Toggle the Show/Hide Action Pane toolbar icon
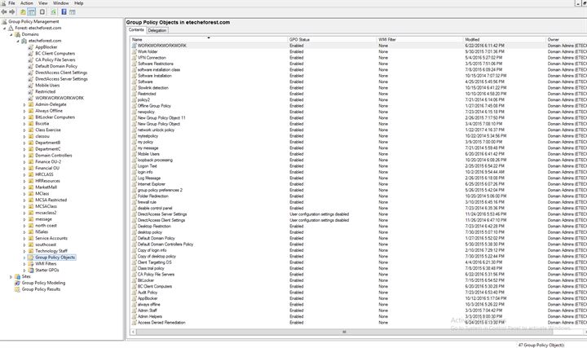The image size is (587, 348). 73,11
